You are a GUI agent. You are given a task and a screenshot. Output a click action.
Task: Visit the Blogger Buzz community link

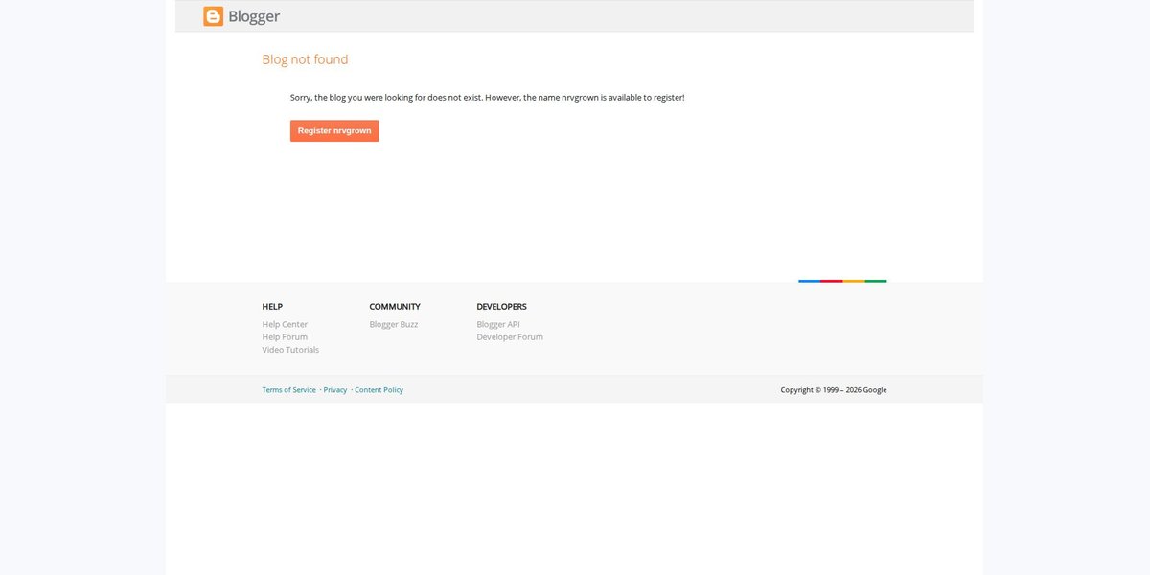coord(394,324)
